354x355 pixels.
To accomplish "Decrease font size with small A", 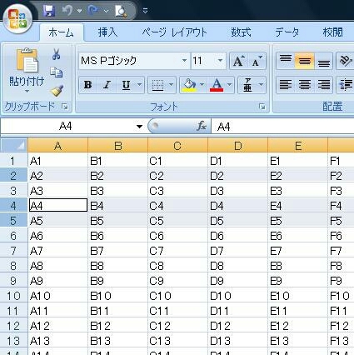I will (257, 61).
